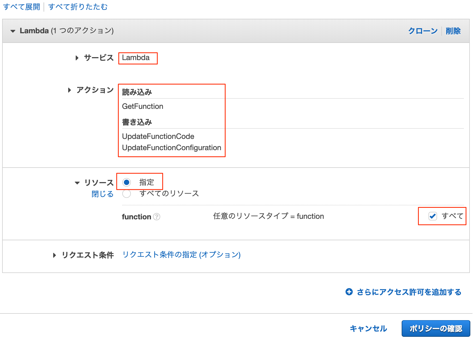The width and height of the screenshot is (473, 340).
Task: Click the 書き込み heading text
Action: pos(137,122)
